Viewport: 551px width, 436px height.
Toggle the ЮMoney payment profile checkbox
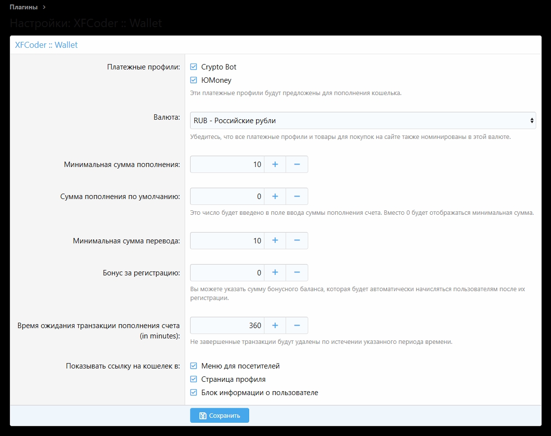tap(194, 80)
